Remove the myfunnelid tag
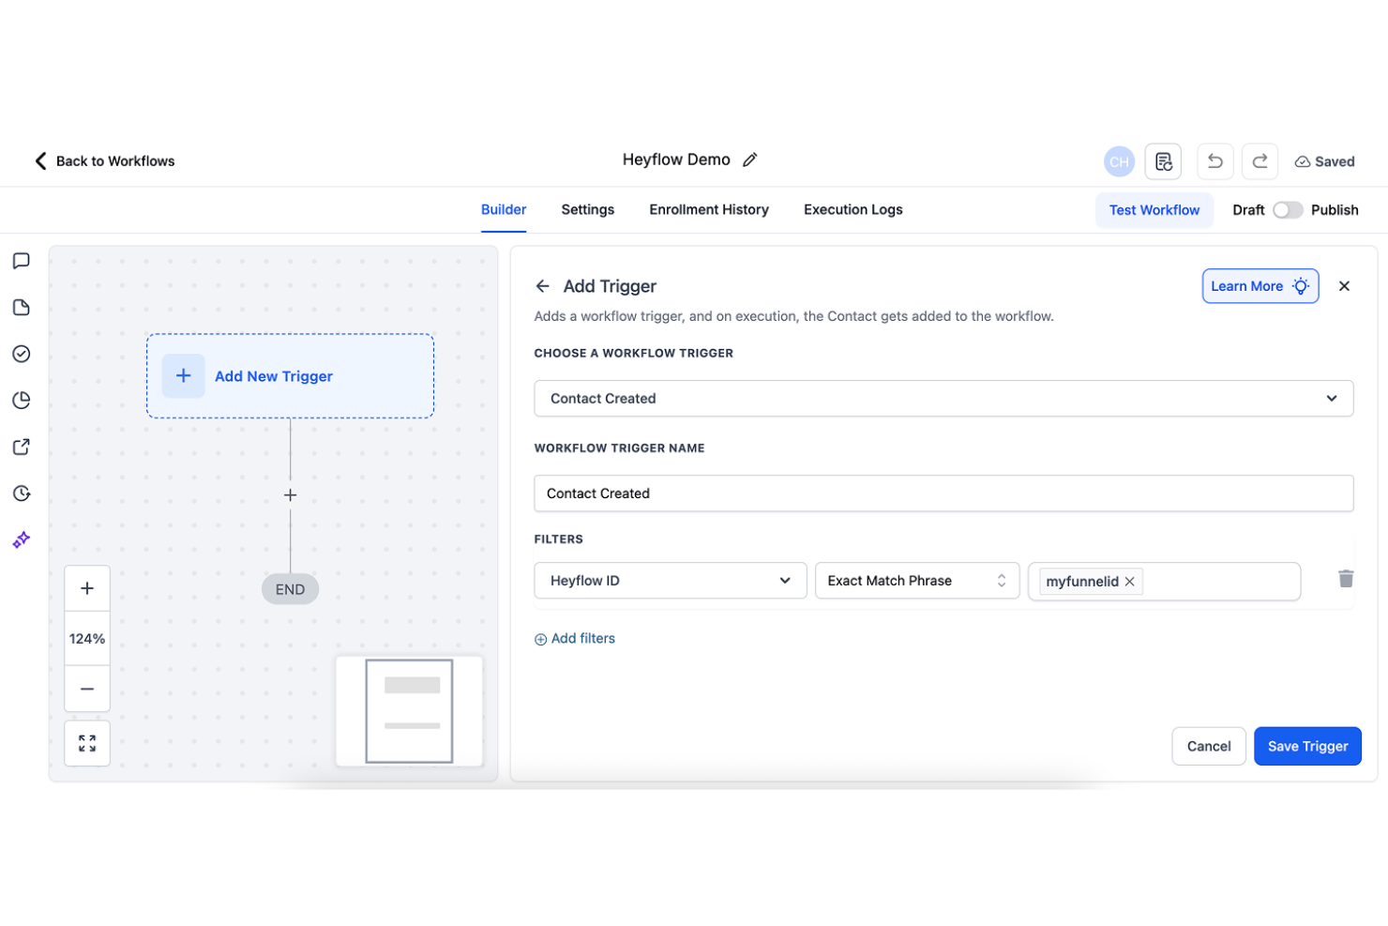The width and height of the screenshot is (1388, 926). (x=1130, y=582)
